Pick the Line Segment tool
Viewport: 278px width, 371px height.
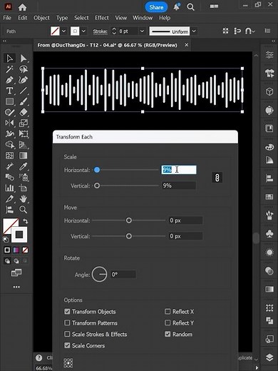pyautogui.click(x=24, y=91)
